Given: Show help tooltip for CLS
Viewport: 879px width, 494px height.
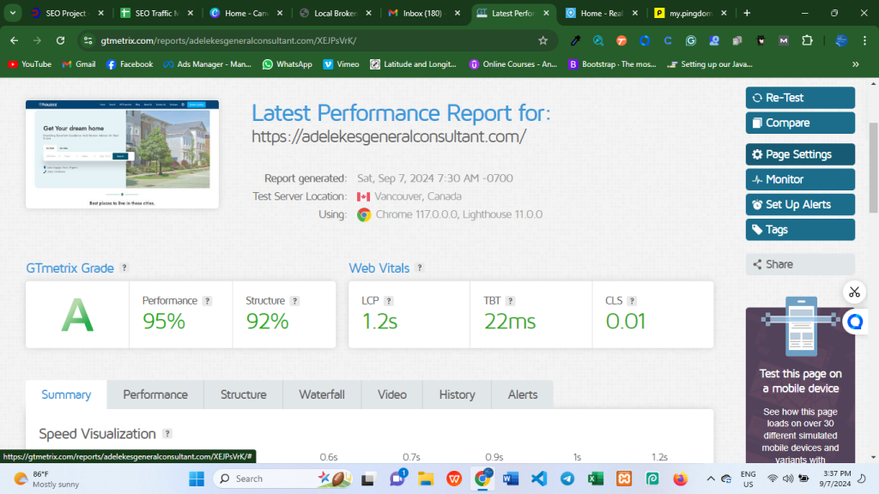Looking at the screenshot, I should click(x=632, y=301).
